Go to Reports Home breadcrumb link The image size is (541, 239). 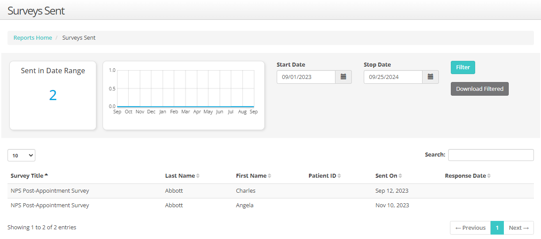tap(33, 38)
